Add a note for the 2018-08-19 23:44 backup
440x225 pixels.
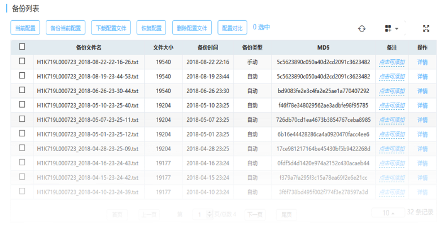point(392,77)
